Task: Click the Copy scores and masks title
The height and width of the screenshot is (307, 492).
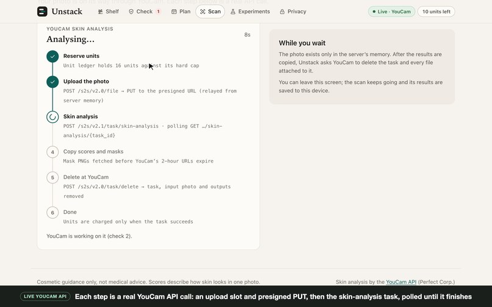Action: click(93, 151)
